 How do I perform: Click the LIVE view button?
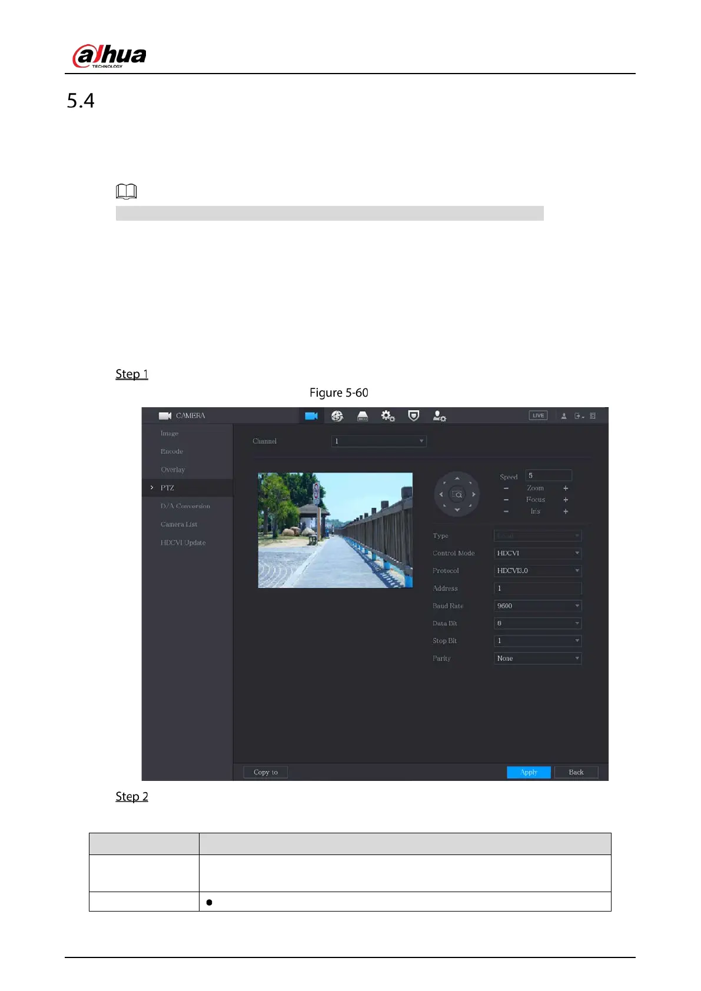pyautogui.click(x=538, y=415)
